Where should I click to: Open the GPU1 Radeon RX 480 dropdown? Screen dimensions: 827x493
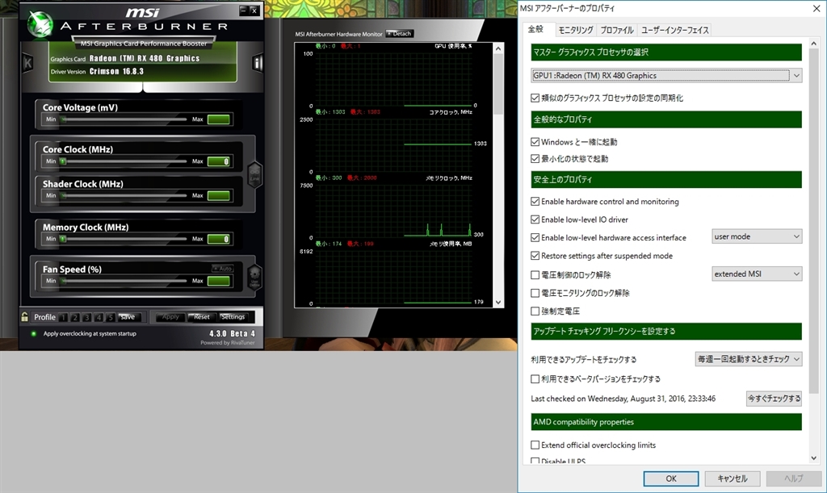[x=666, y=75]
